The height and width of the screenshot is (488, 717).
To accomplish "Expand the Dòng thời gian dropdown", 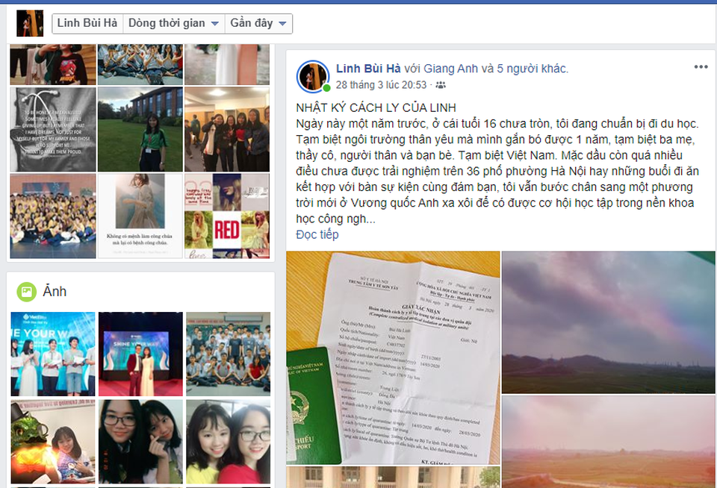I will (173, 23).
